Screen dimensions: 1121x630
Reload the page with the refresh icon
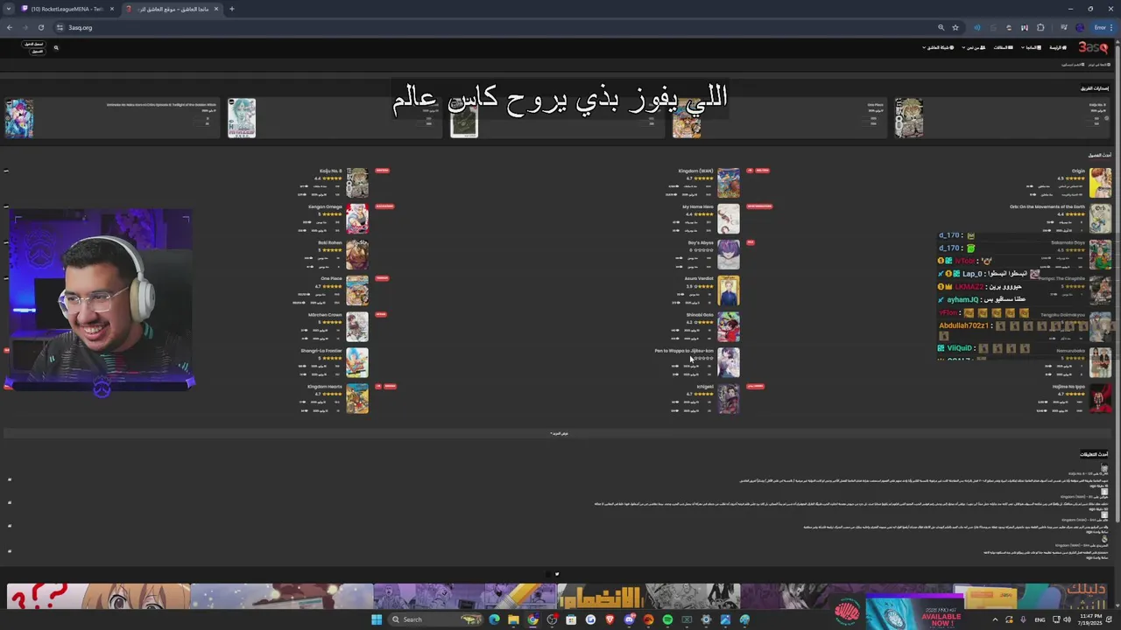(x=40, y=27)
